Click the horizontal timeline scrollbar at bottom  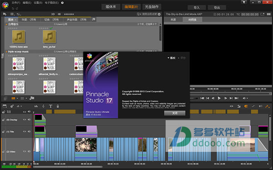click(x=67, y=167)
